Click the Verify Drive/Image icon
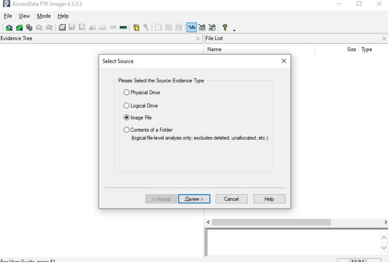Screen dimensions: 389x265 (x=113, y=27)
